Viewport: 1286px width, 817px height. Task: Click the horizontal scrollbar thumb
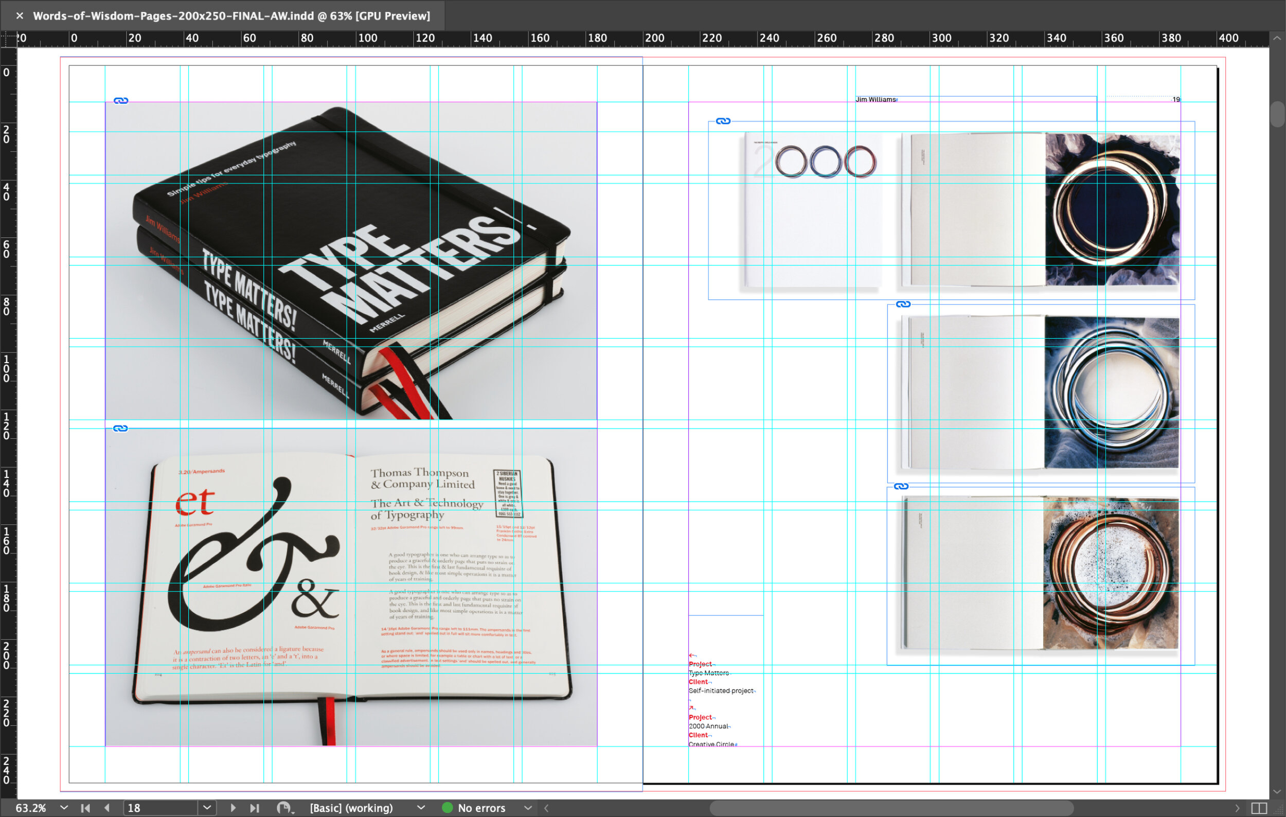(x=891, y=808)
